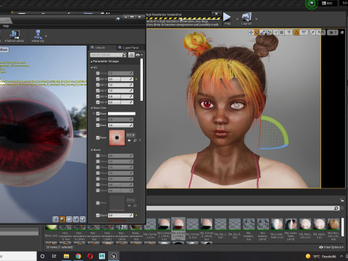Enable the first Blend group checkbox
This screenshot has height=261, width=348.
pos(98,156)
